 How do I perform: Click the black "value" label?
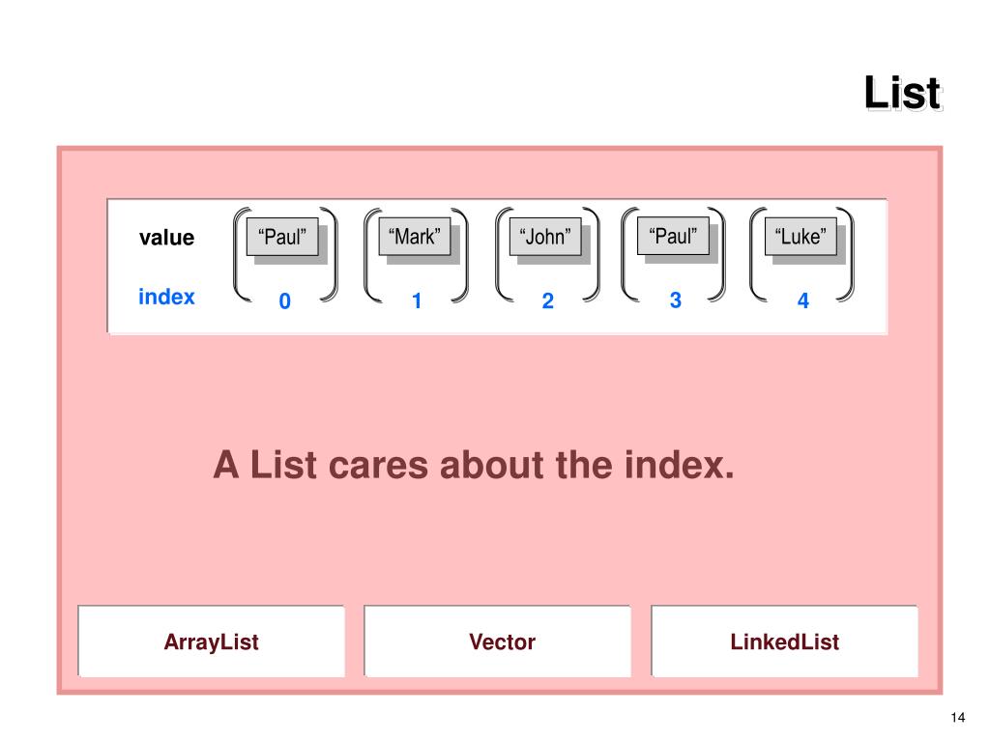[x=166, y=238]
